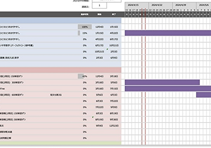Viewport: 211px width, 148px height.
Task: Click the 週表示 input box showing 1
Action: click(99, 6)
